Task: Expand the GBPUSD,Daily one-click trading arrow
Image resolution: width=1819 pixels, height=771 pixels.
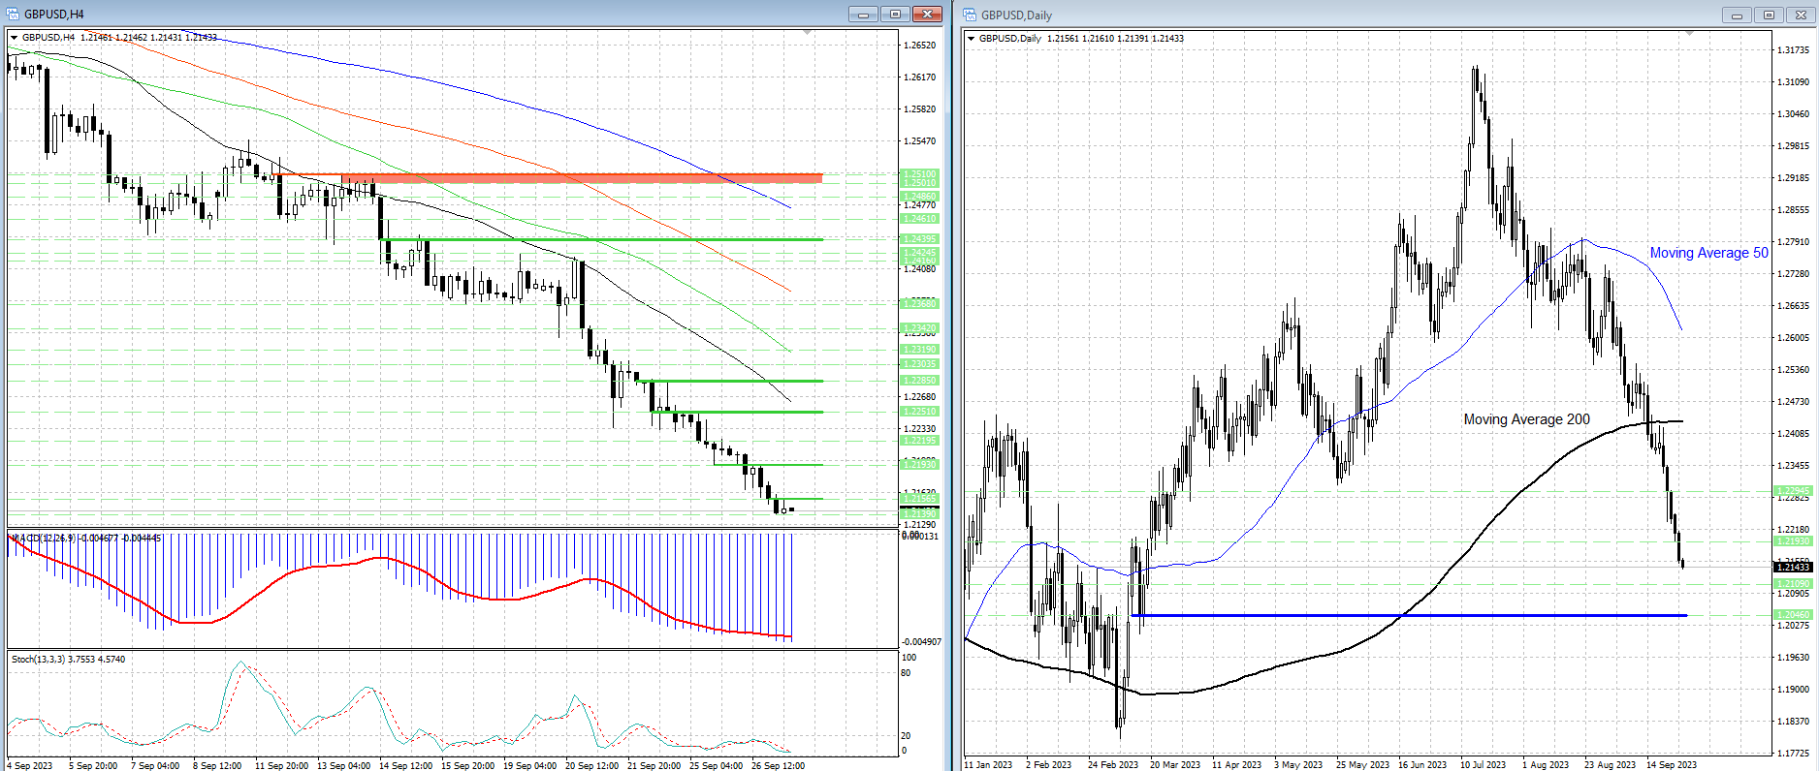Action: [972, 39]
